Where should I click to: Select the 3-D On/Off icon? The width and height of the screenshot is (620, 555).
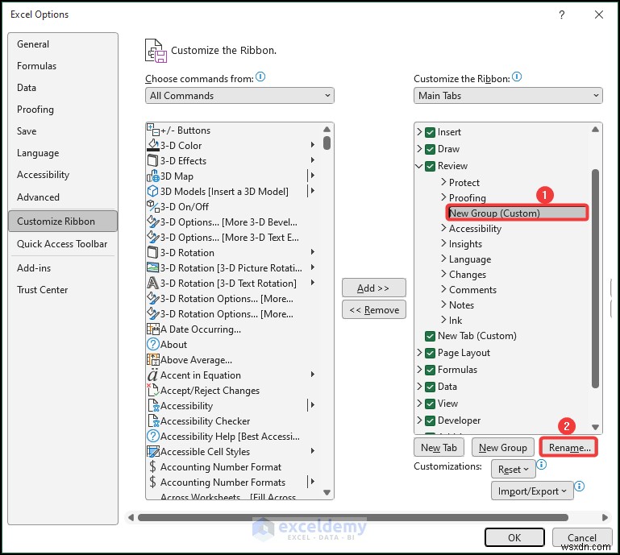tap(153, 206)
